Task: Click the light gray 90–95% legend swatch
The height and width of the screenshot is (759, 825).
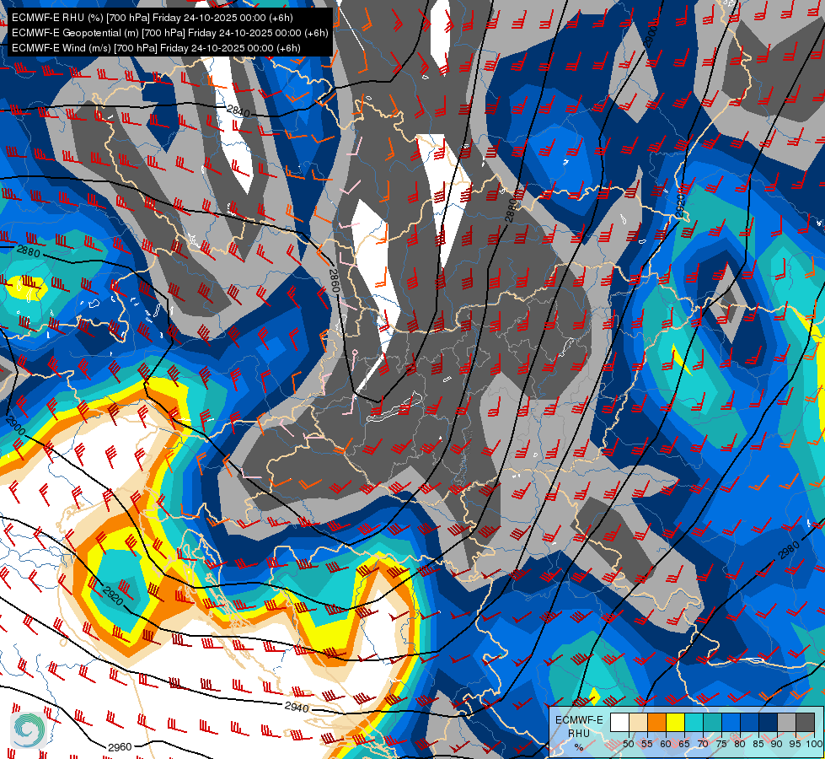Action: coord(786,722)
